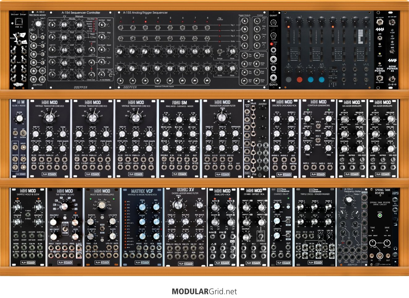Select the Row Power 45 module
This screenshot has width=409, height=298.
[x=392, y=50]
